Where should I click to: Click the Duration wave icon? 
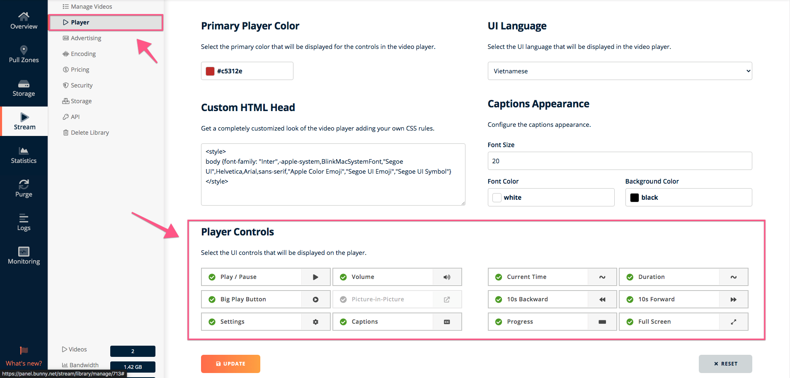(x=733, y=277)
